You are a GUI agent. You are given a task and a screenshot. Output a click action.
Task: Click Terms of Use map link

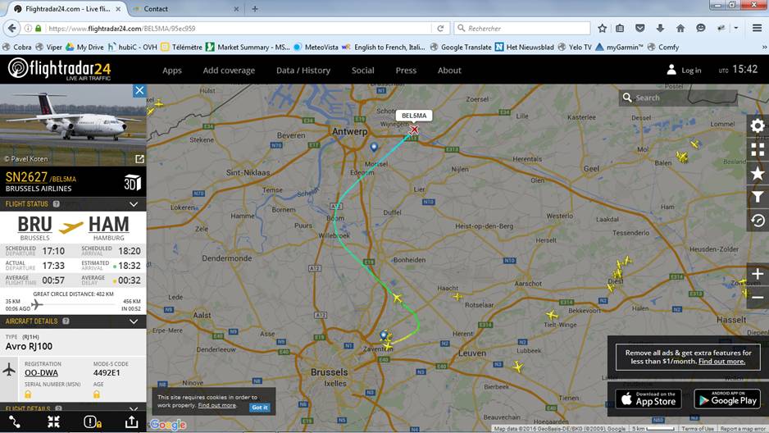(697, 429)
